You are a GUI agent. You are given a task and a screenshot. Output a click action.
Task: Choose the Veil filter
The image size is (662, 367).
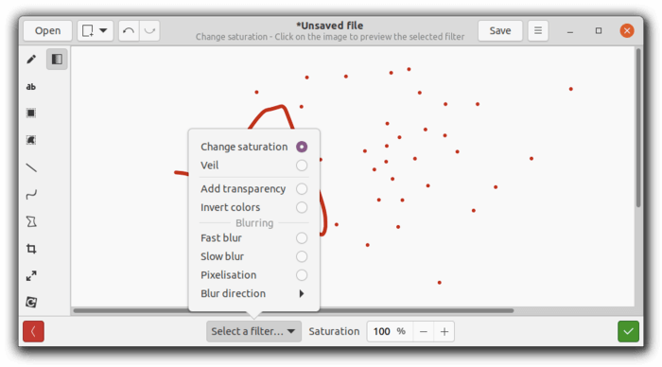pyautogui.click(x=253, y=166)
